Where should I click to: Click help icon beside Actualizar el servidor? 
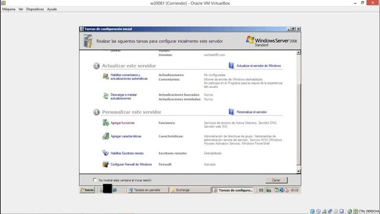(x=231, y=65)
